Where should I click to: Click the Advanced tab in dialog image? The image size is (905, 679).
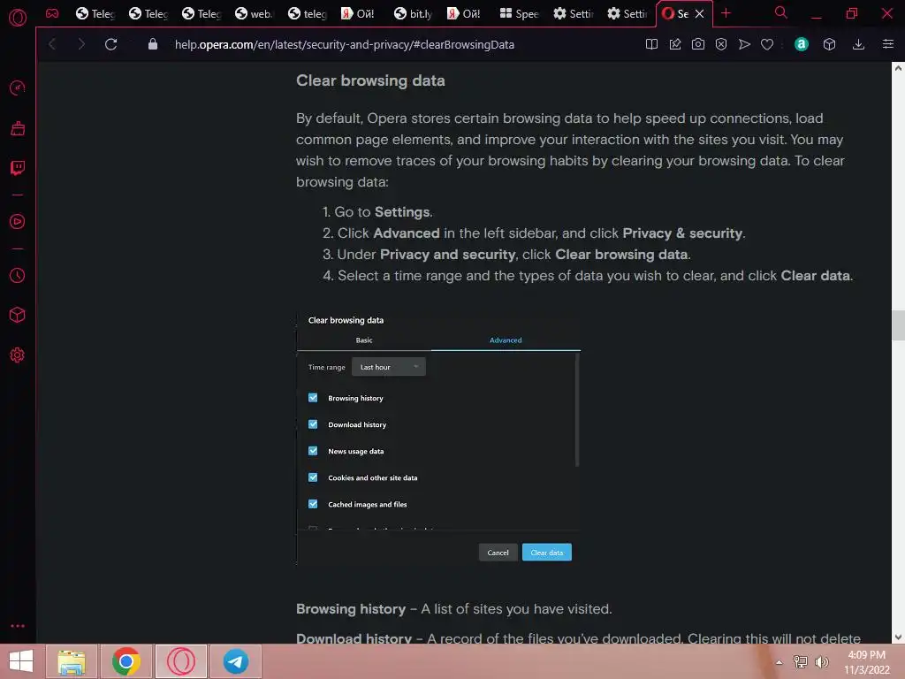tap(506, 340)
